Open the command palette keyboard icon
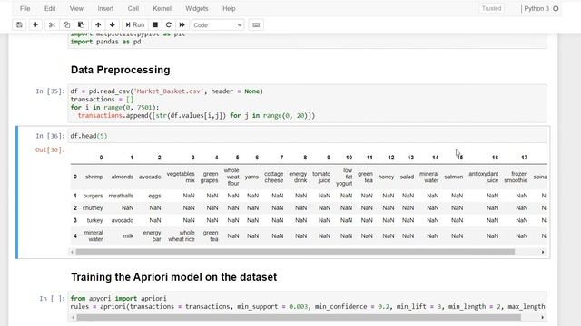The width and height of the screenshot is (581, 326). tap(256, 24)
